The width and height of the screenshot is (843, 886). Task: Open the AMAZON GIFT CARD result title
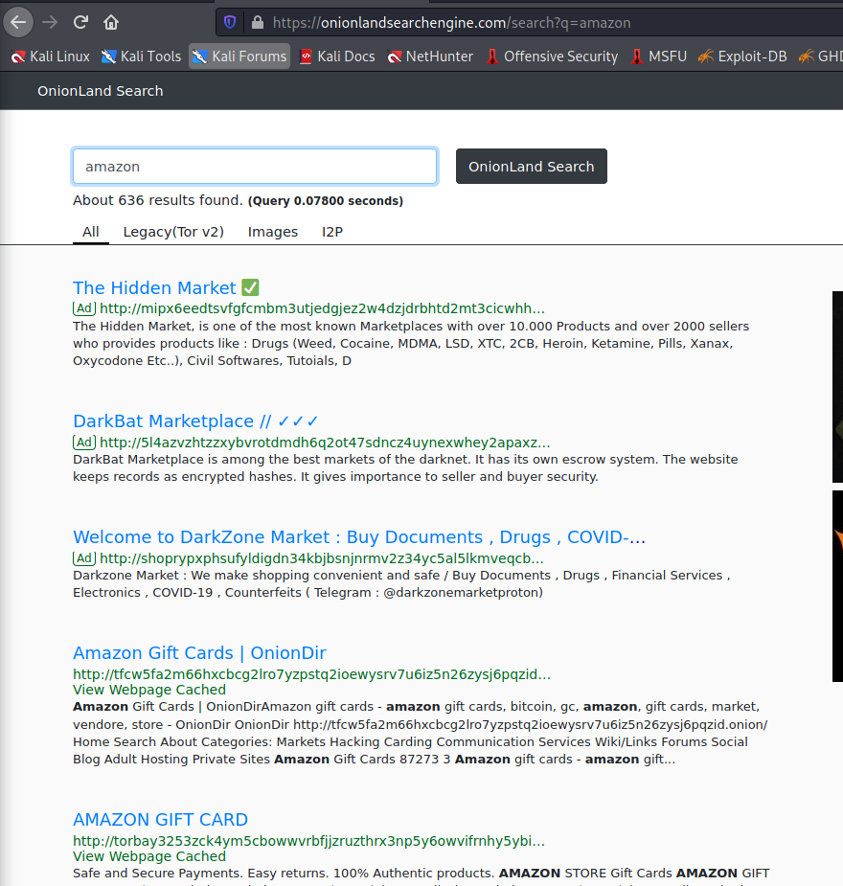click(x=161, y=819)
